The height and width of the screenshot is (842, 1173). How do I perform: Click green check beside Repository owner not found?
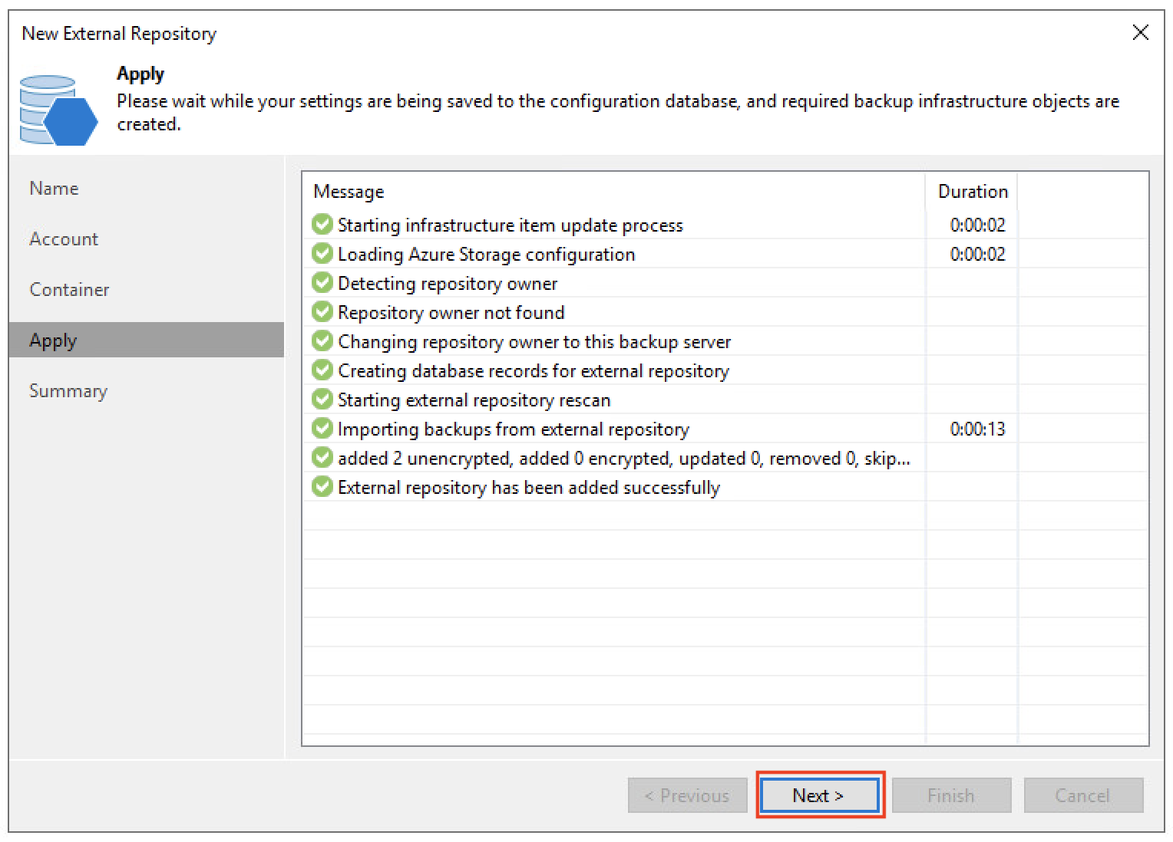tap(322, 312)
